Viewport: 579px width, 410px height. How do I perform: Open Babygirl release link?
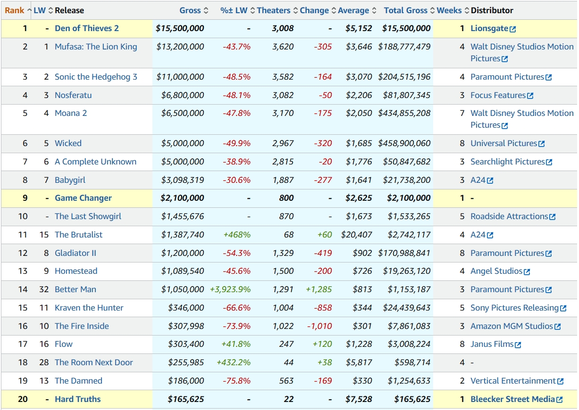click(x=70, y=180)
